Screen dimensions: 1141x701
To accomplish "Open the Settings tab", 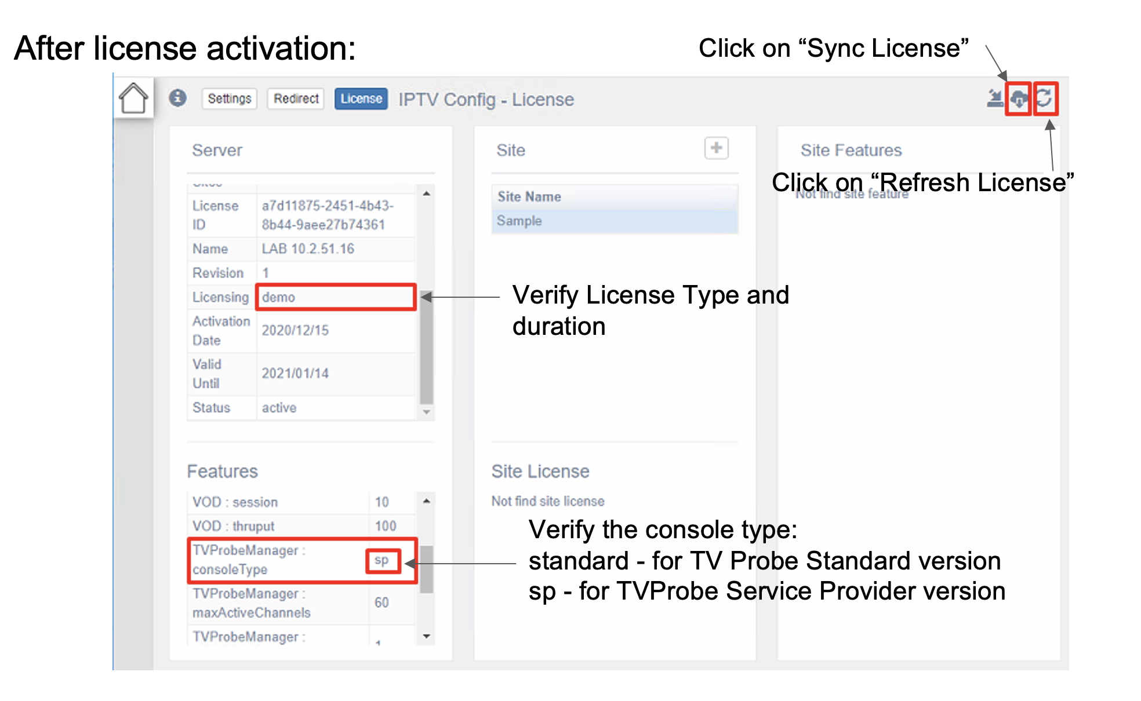I will point(229,98).
